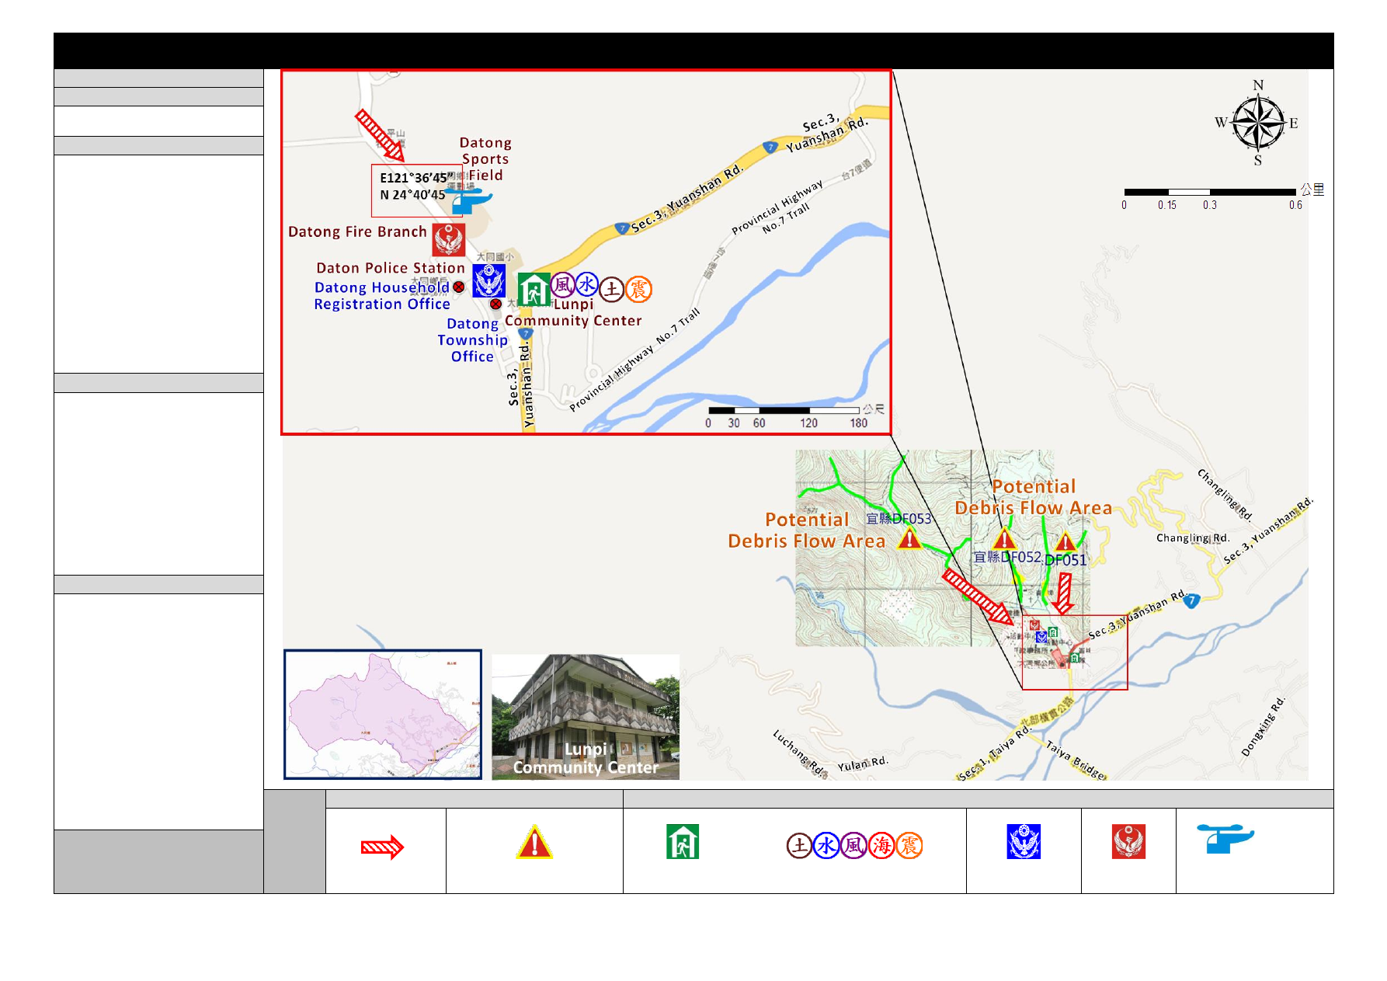The image size is (1387, 981).
Task: Click the blue police emblem in legend
Action: click(x=1024, y=842)
